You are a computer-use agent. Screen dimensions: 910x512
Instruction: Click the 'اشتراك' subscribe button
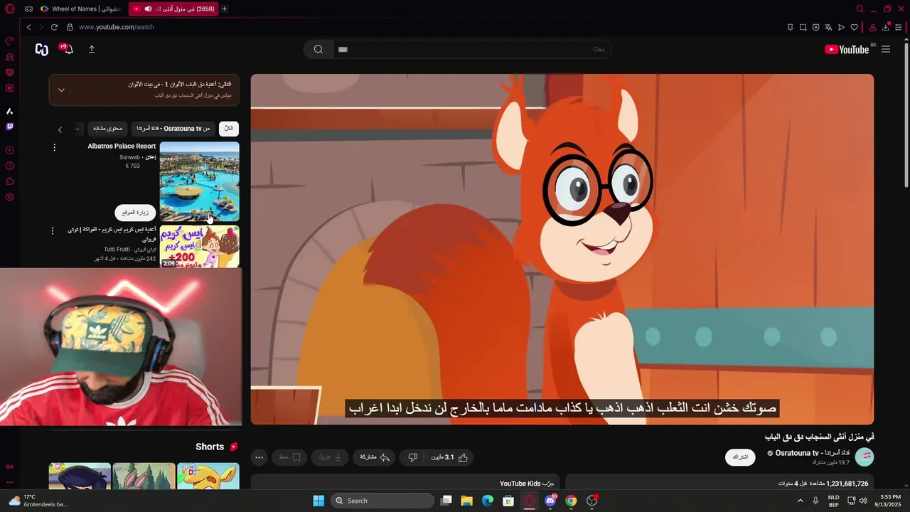click(740, 457)
